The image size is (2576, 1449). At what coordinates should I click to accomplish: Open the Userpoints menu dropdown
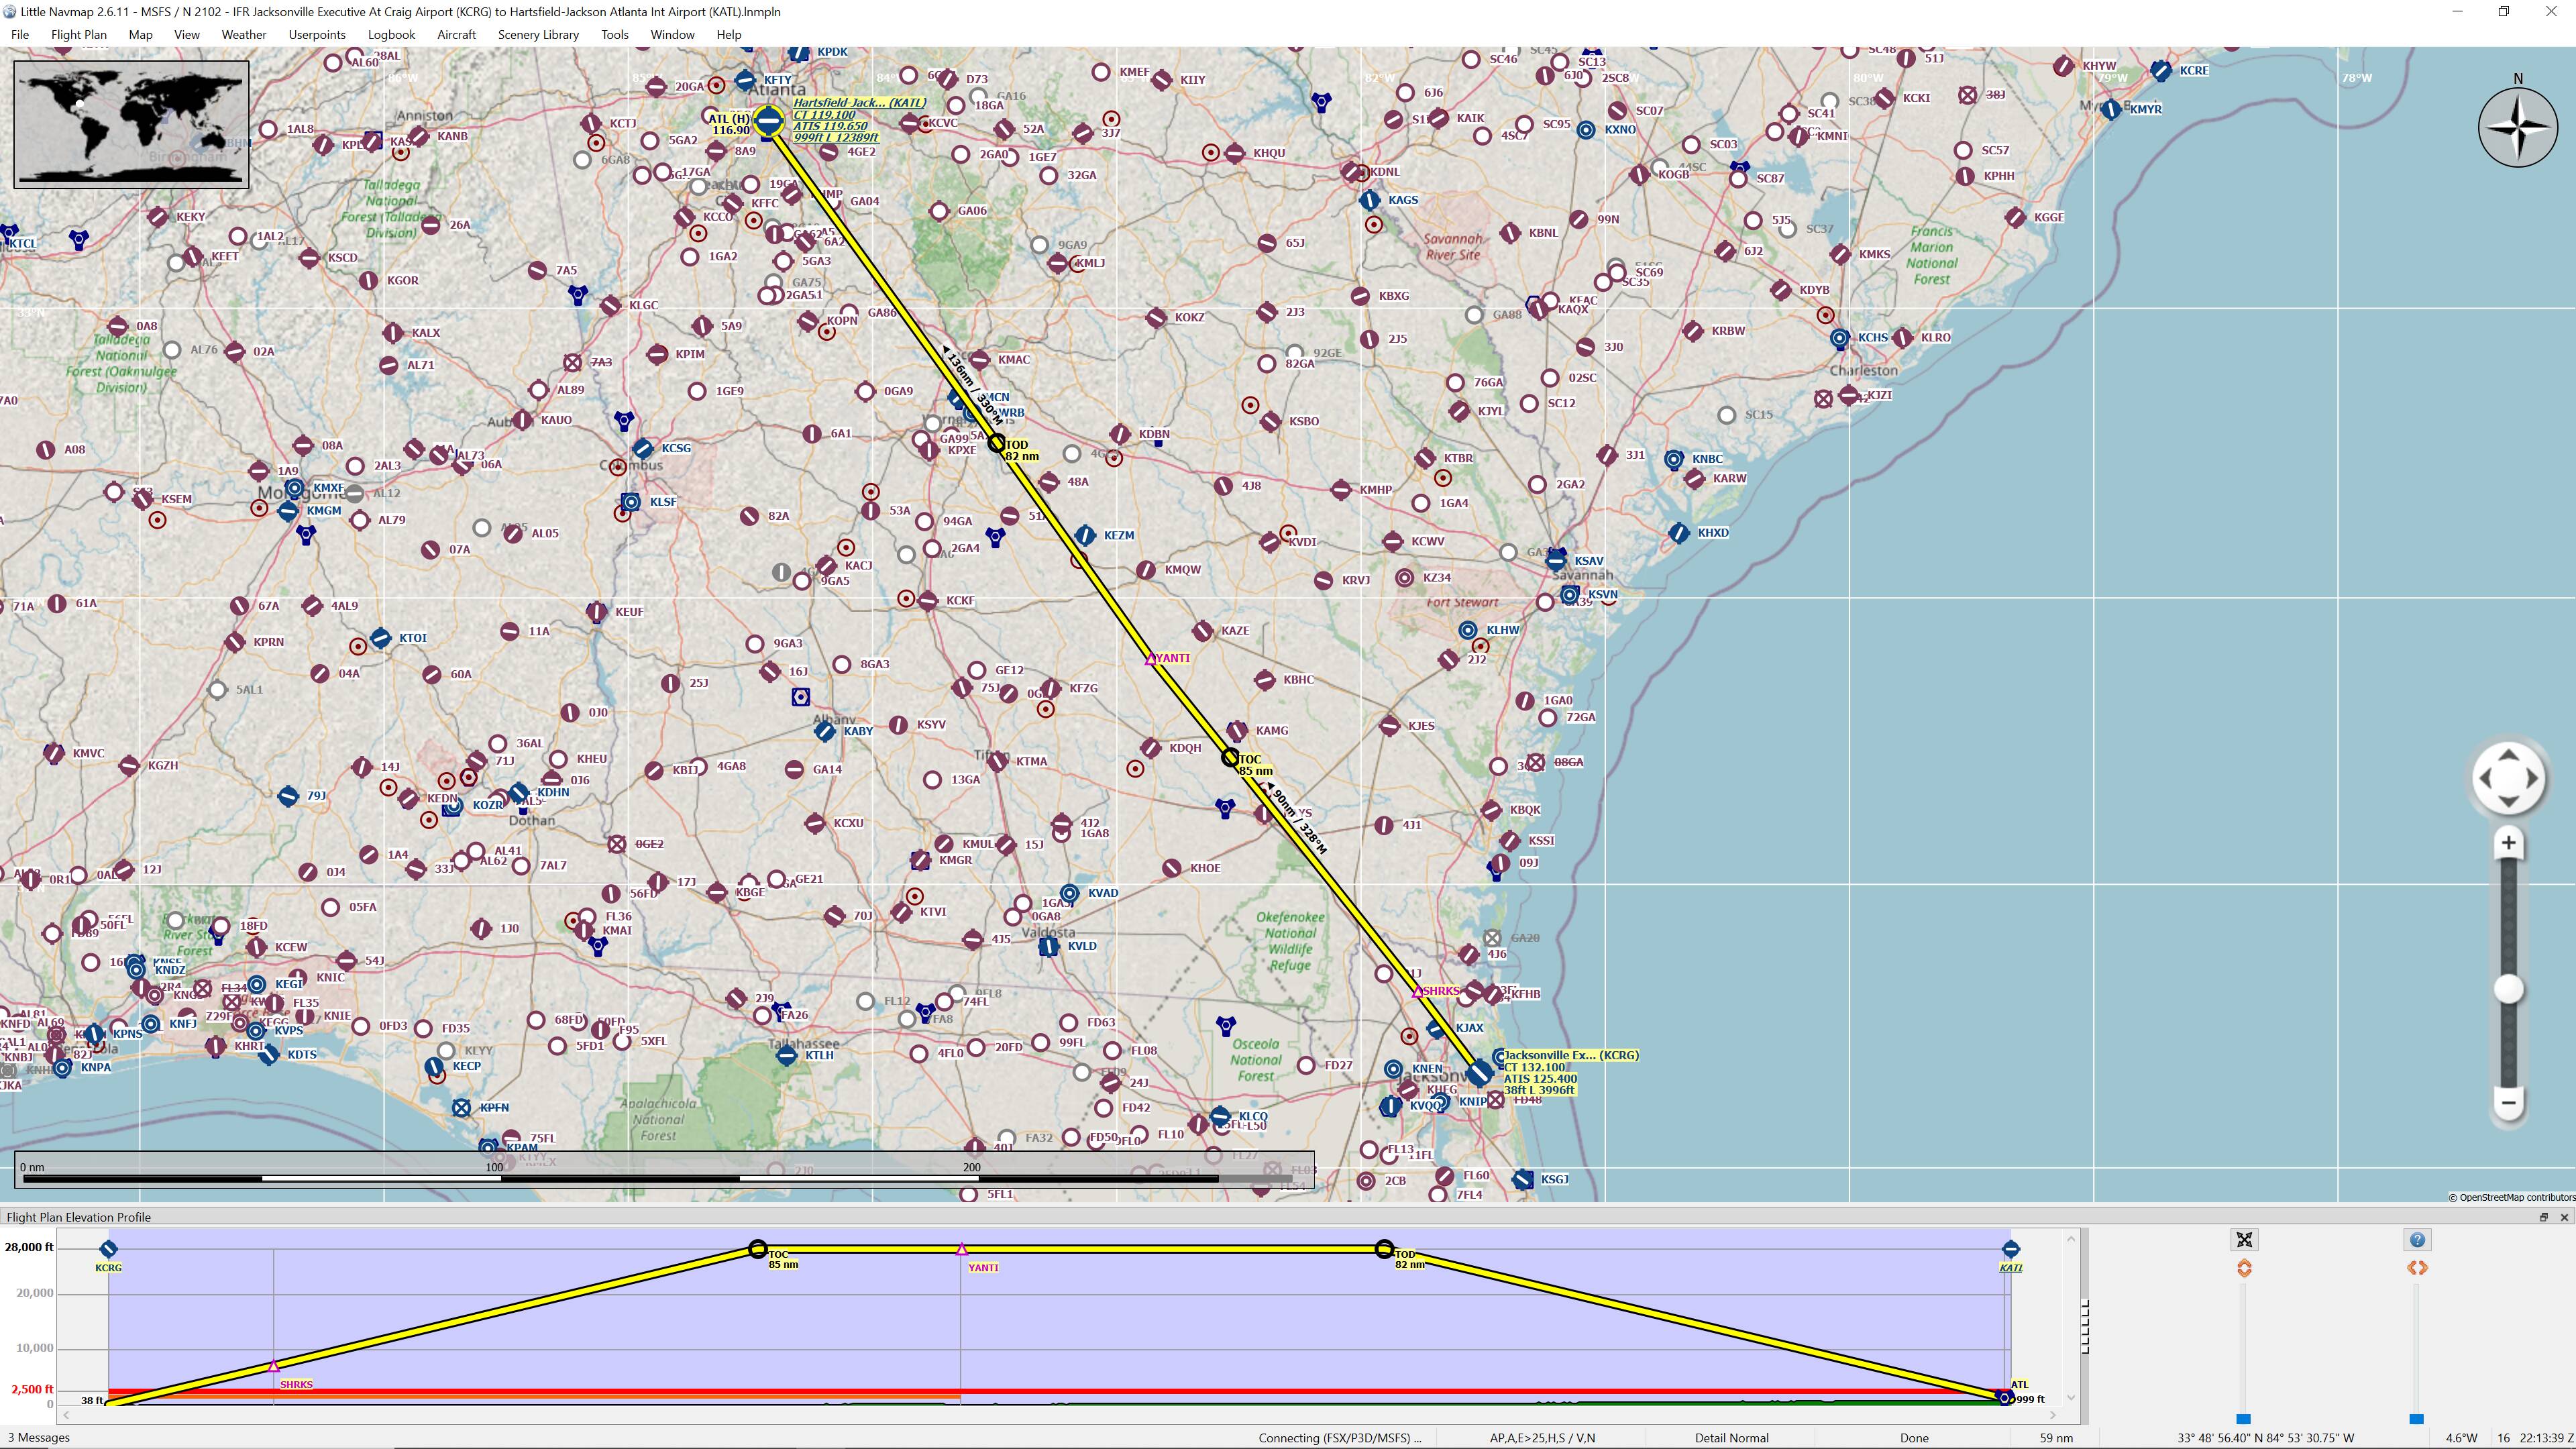point(316,34)
